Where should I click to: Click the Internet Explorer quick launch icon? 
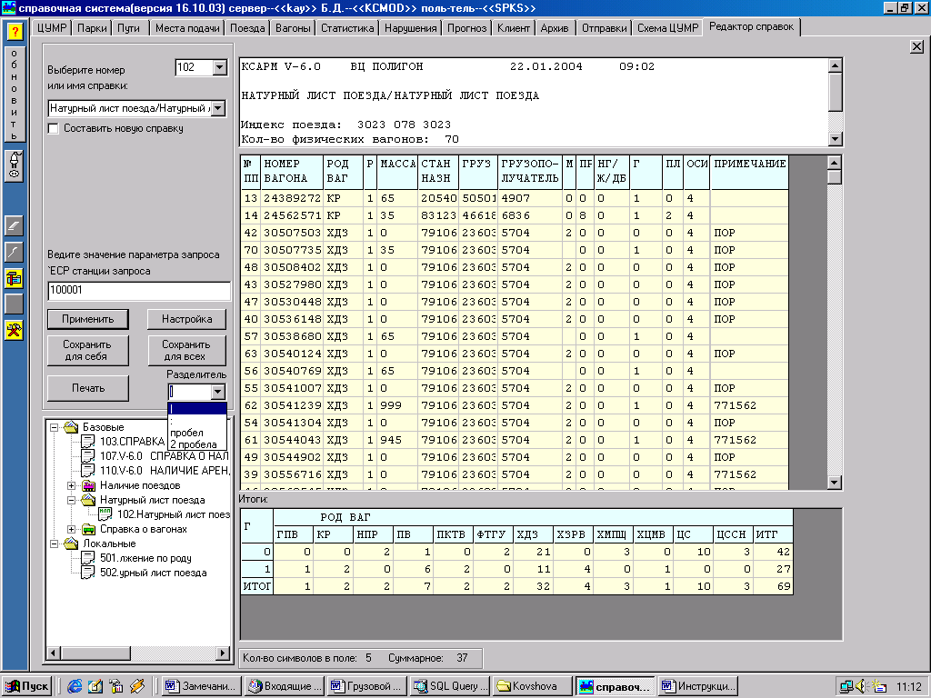(x=75, y=685)
